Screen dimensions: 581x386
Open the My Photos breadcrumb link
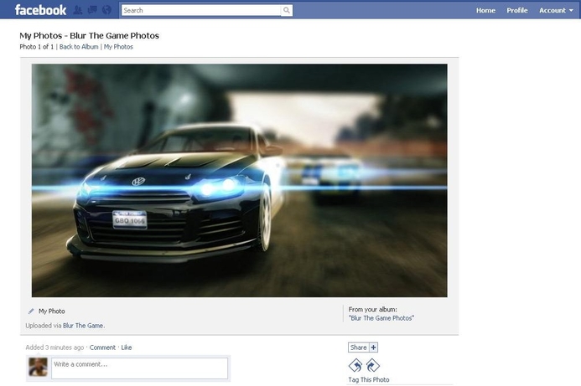tap(118, 47)
